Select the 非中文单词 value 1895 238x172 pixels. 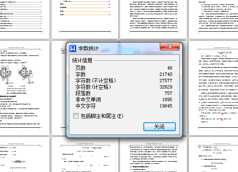(167, 99)
